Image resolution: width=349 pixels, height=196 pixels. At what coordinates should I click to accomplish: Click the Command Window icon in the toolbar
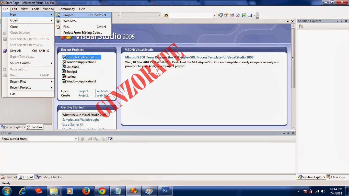(250, 15)
